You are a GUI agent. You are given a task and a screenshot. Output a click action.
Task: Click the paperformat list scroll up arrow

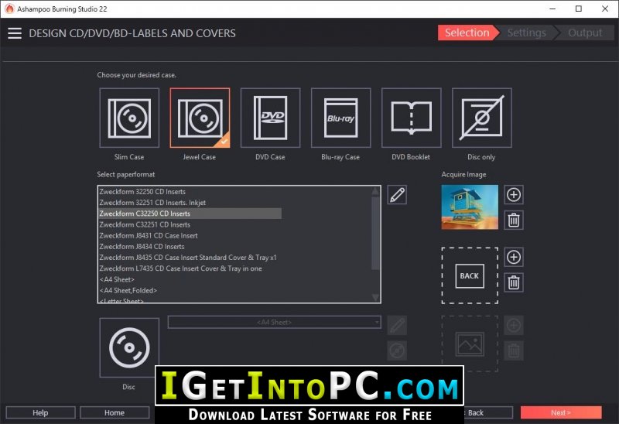[375, 191]
